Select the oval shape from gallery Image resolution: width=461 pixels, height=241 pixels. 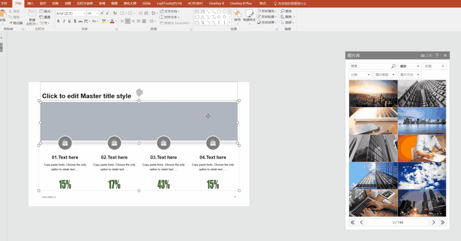tap(224, 12)
